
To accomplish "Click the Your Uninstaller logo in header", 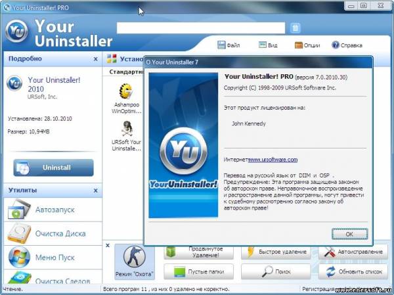I will [x=16, y=31].
